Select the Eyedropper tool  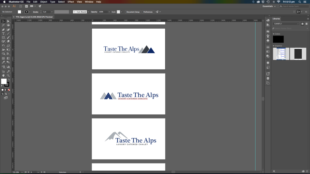3,62
